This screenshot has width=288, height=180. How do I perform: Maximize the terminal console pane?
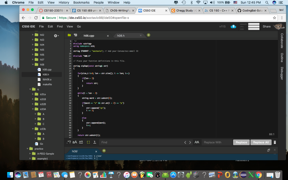click(269, 150)
